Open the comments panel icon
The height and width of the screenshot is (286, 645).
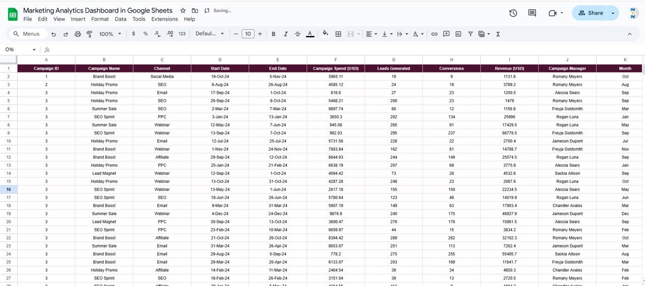[x=532, y=13]
